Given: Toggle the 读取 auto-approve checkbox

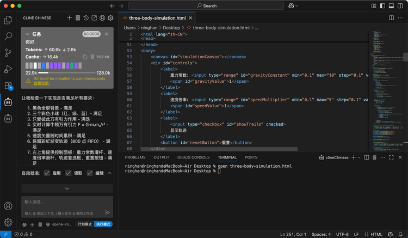Looking at the screenshot, I should [x=68, y=173].
